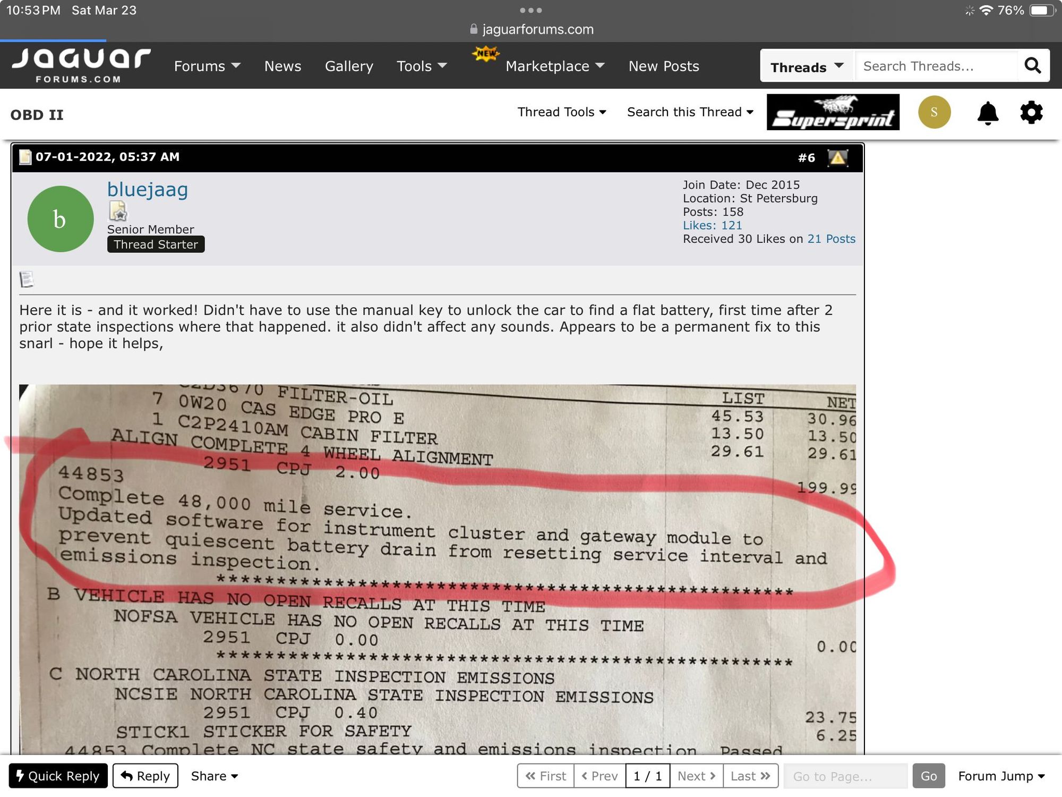Click the gold user avatar icon
Screen dimensions: 1062x797
click(934, 112)
